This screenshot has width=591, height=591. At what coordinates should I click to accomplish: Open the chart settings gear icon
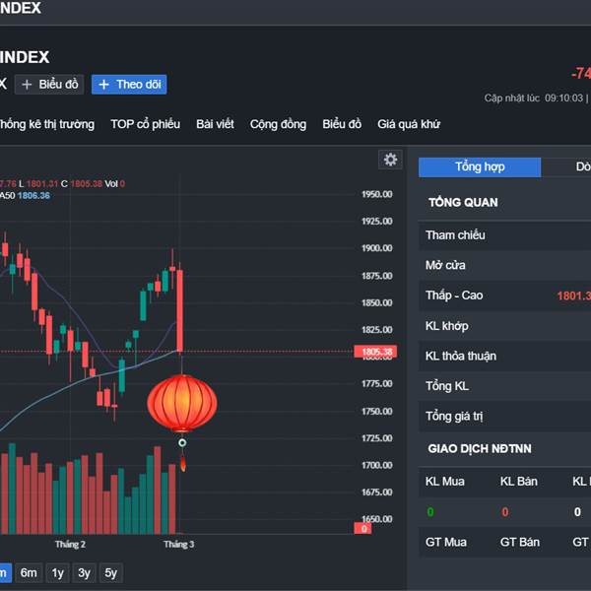390,160
